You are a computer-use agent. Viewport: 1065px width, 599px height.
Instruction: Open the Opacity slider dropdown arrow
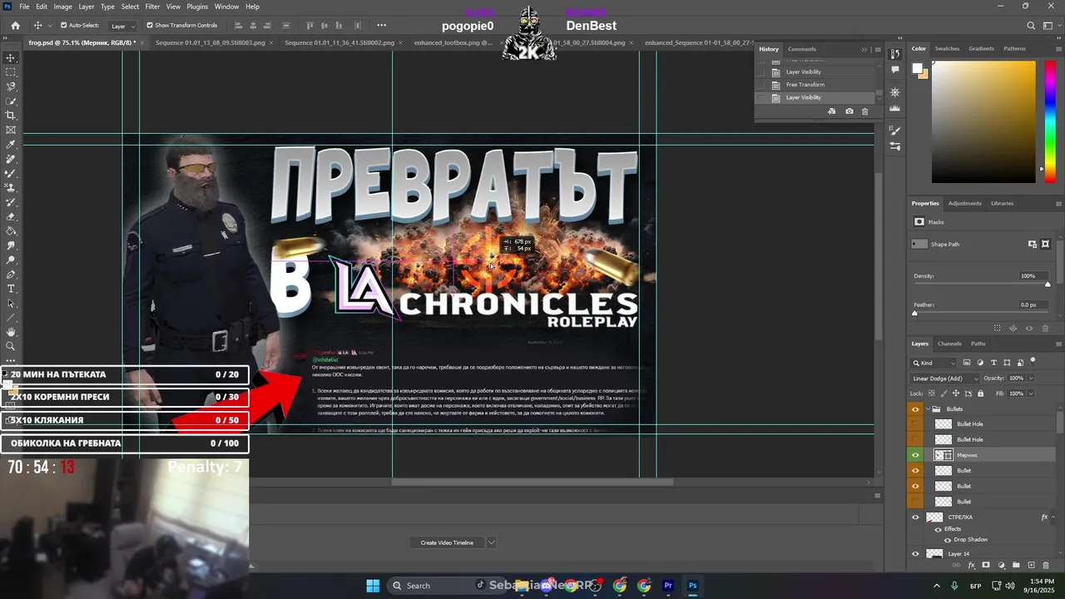pyautogui.click(x=1030, y=379)
